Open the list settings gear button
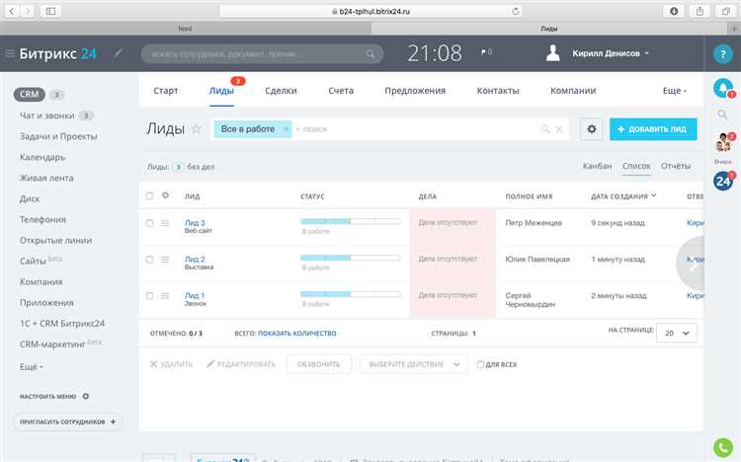741x462 pixels. 591,129
